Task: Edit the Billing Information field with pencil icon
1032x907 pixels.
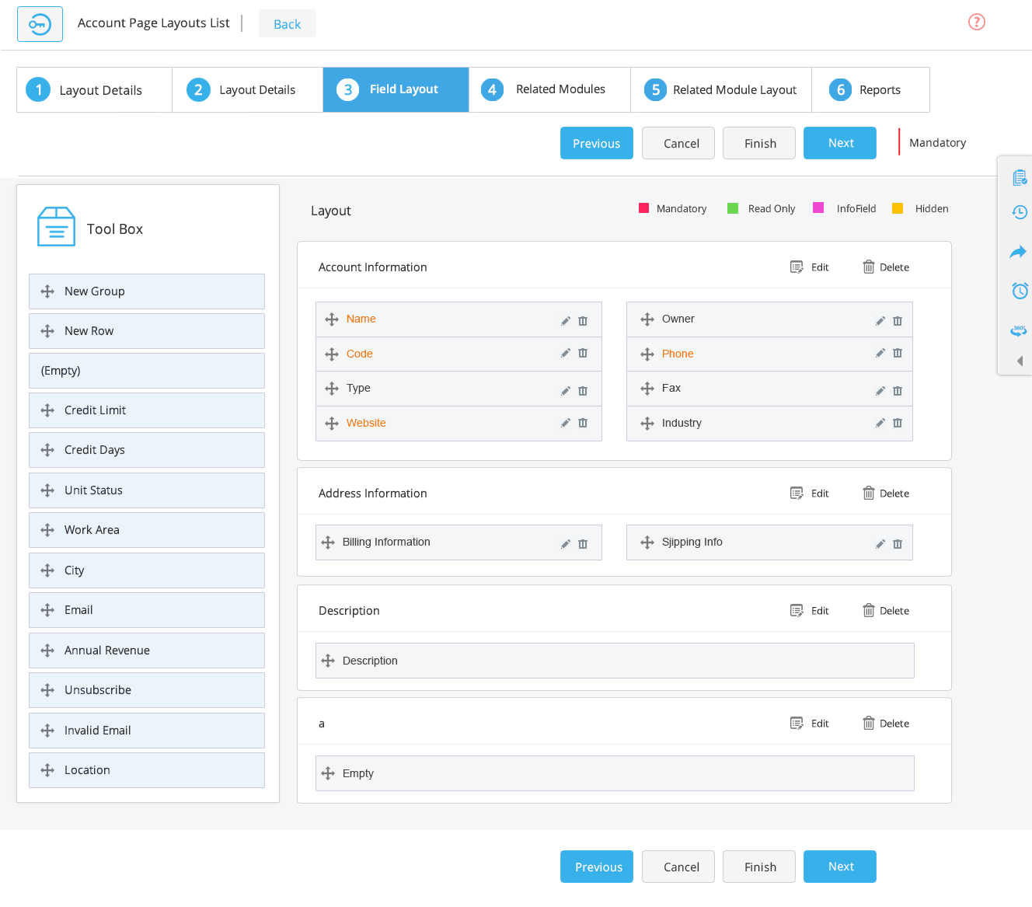Action: click(566, 543)
